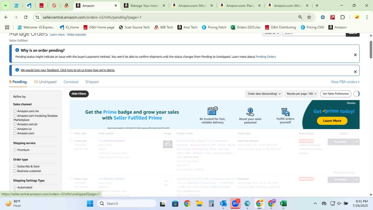Image resolution: width=373 pixels, height=210 pixels.
Task: Click the Set Table Preferences button
Action: [336, 94]
